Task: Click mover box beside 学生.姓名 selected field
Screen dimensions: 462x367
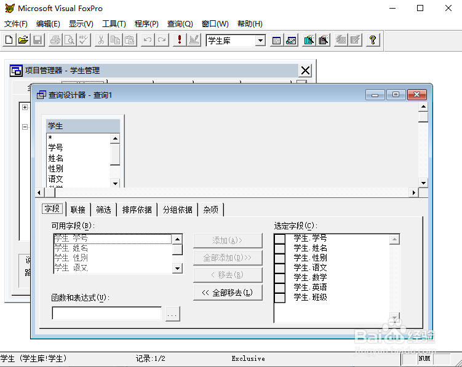Action: [280, 248]
